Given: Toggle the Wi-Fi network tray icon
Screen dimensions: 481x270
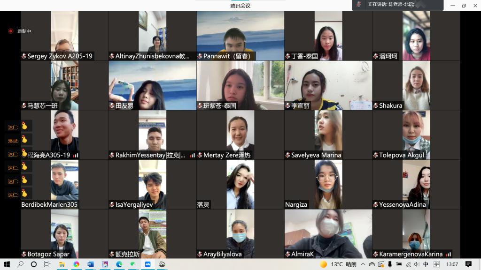Looking at the screenshot, I should pos(408,264).
